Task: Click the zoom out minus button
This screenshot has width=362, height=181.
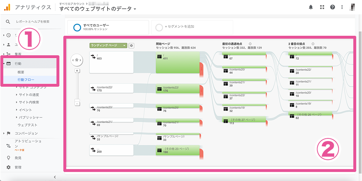Action: tap(78, 104)
